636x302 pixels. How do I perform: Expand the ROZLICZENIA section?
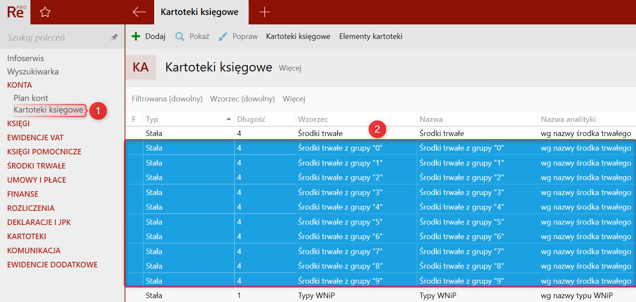pyautogui.click(x=31, y=208)
